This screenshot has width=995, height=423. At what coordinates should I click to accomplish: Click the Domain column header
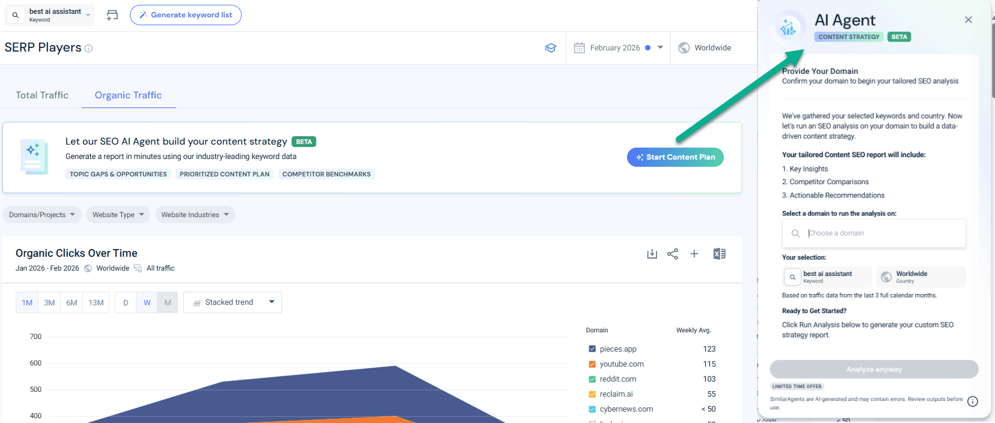[597, 330]
